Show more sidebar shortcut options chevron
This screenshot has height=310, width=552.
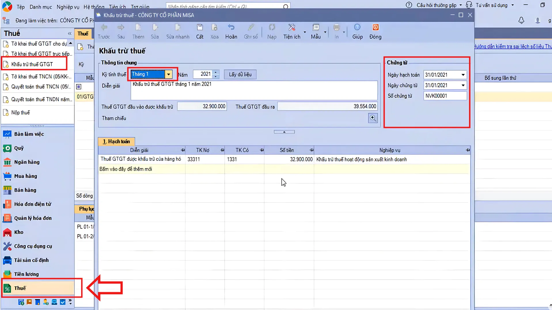70,302
